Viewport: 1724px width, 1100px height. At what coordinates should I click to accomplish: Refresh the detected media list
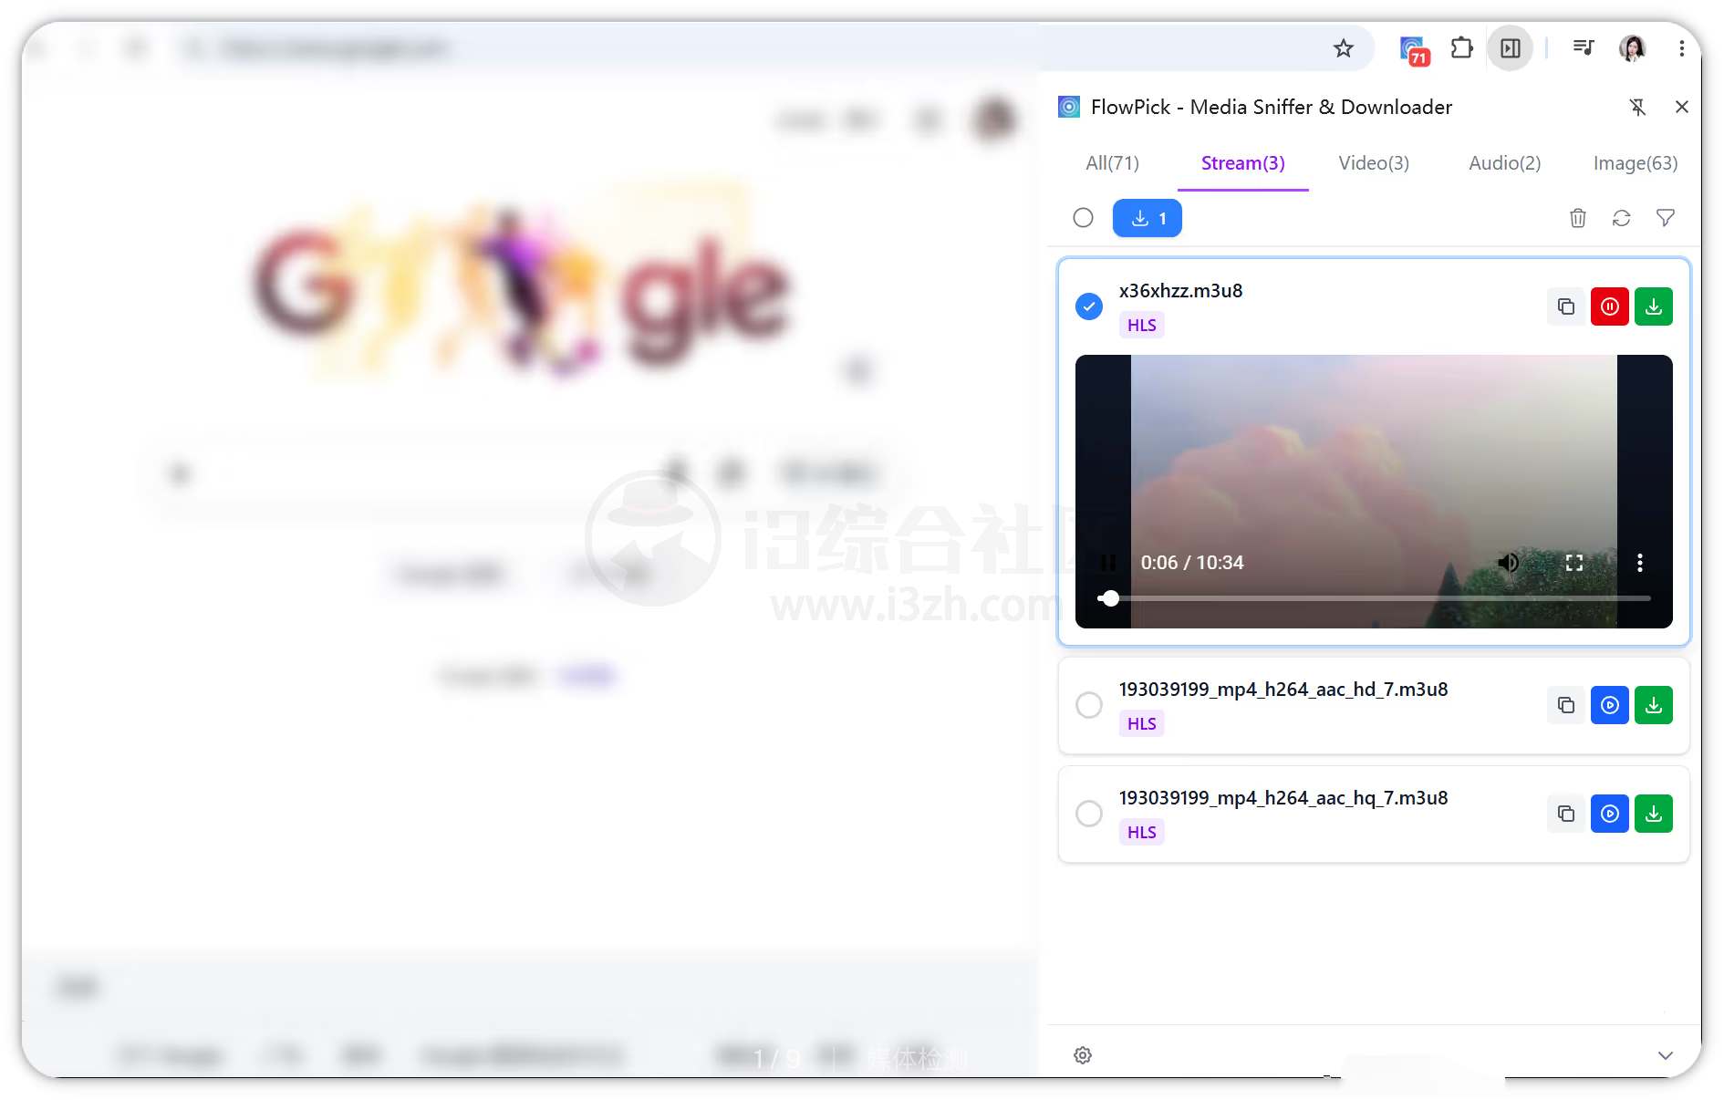[1621, 218]
